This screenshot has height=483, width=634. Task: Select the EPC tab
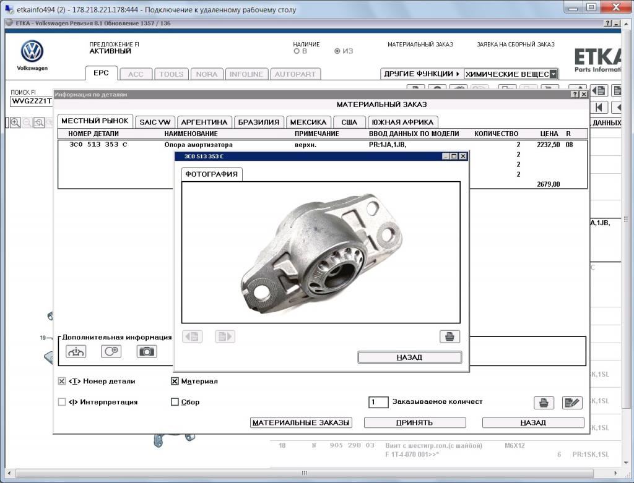tap(101, 73)
